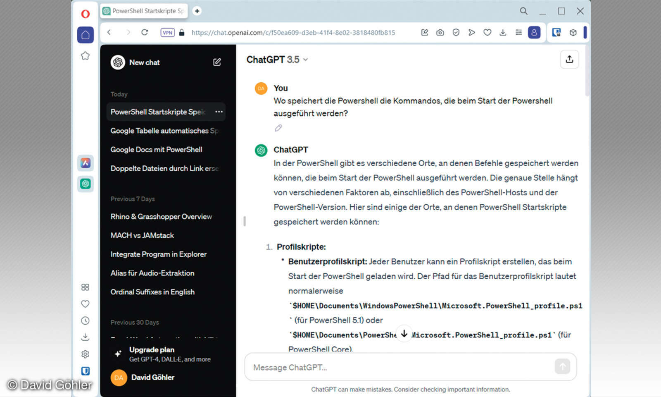Open the Google Docs mit PowerShell chat

coord(156,149)
